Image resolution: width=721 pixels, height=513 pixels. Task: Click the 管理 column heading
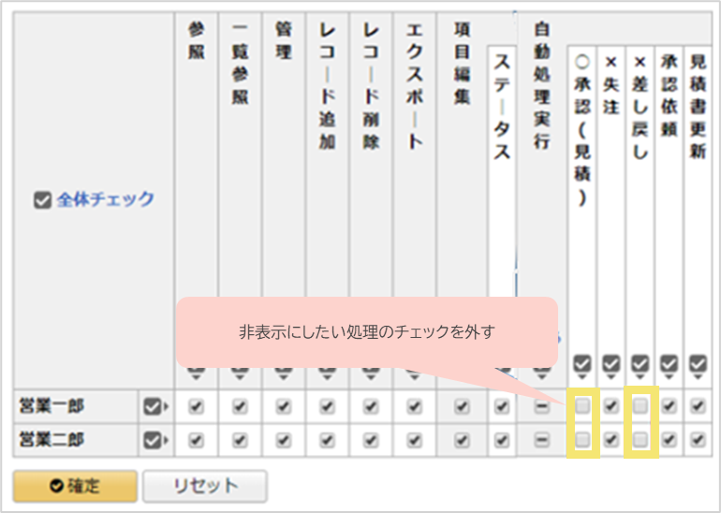coord(283,41)
